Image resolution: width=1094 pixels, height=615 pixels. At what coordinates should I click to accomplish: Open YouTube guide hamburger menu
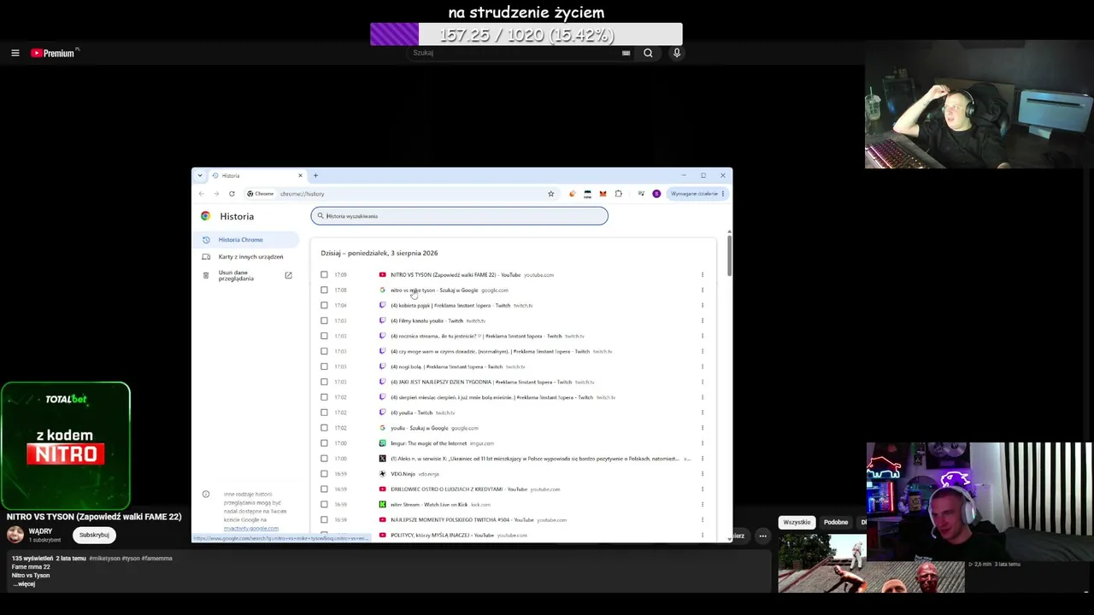pos(15,53)
